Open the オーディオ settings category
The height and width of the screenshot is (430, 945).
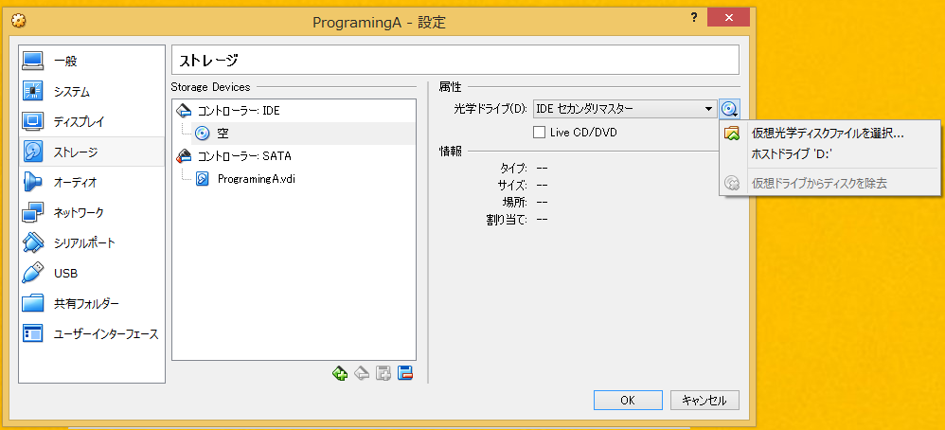click(92, 182)
